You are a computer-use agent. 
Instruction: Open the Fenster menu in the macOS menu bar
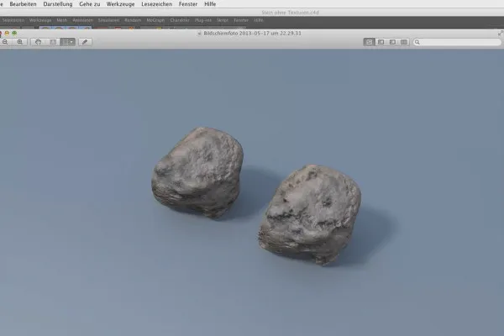(x=188, y=4)
